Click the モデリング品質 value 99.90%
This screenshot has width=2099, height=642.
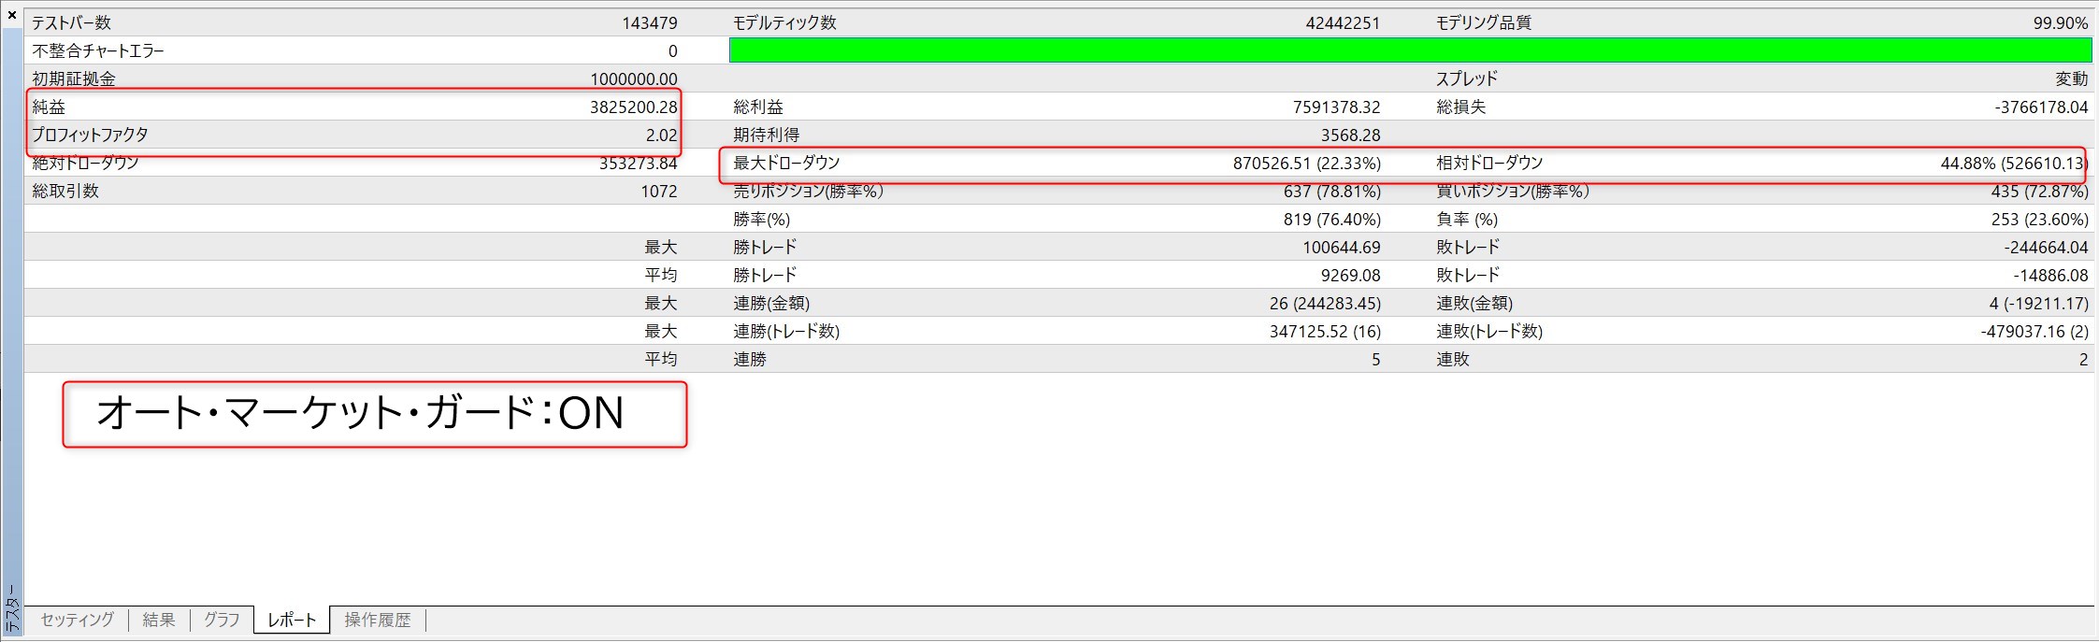(x=2060, y=22)
